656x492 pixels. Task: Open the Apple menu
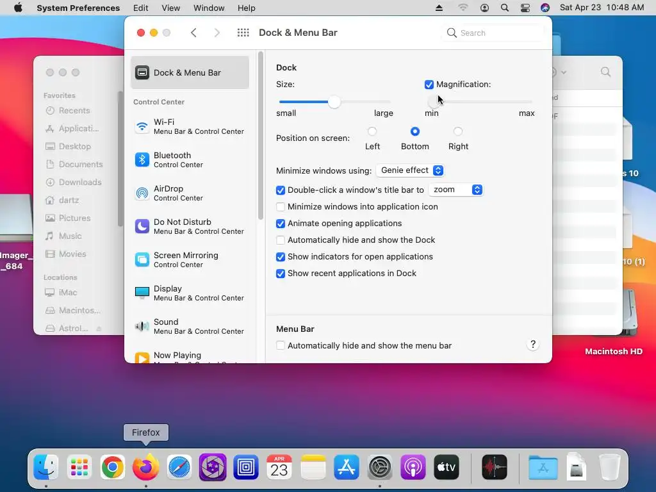pyautogui.click(x=18, y=8)
